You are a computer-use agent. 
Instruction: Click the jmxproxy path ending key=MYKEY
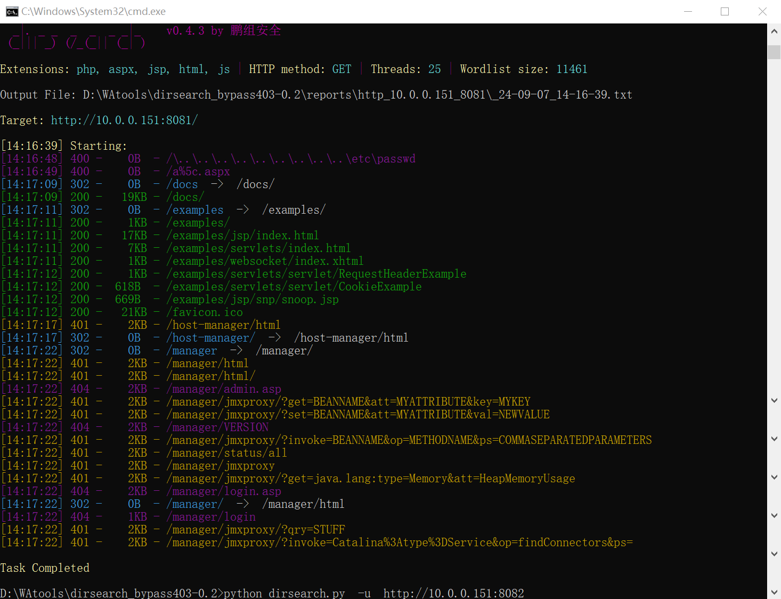coord(348,402)
